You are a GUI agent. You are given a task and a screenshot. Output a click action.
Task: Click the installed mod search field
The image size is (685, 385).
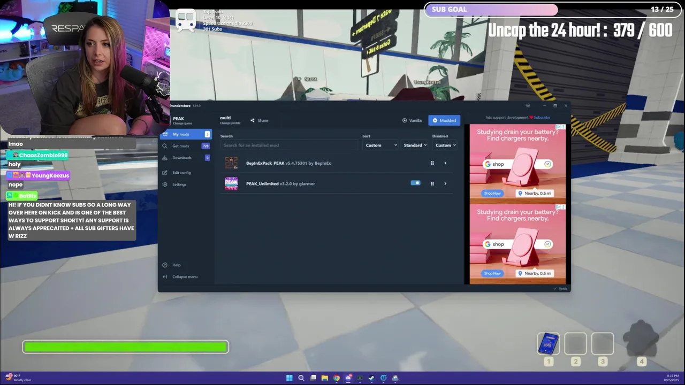(289, 145)
